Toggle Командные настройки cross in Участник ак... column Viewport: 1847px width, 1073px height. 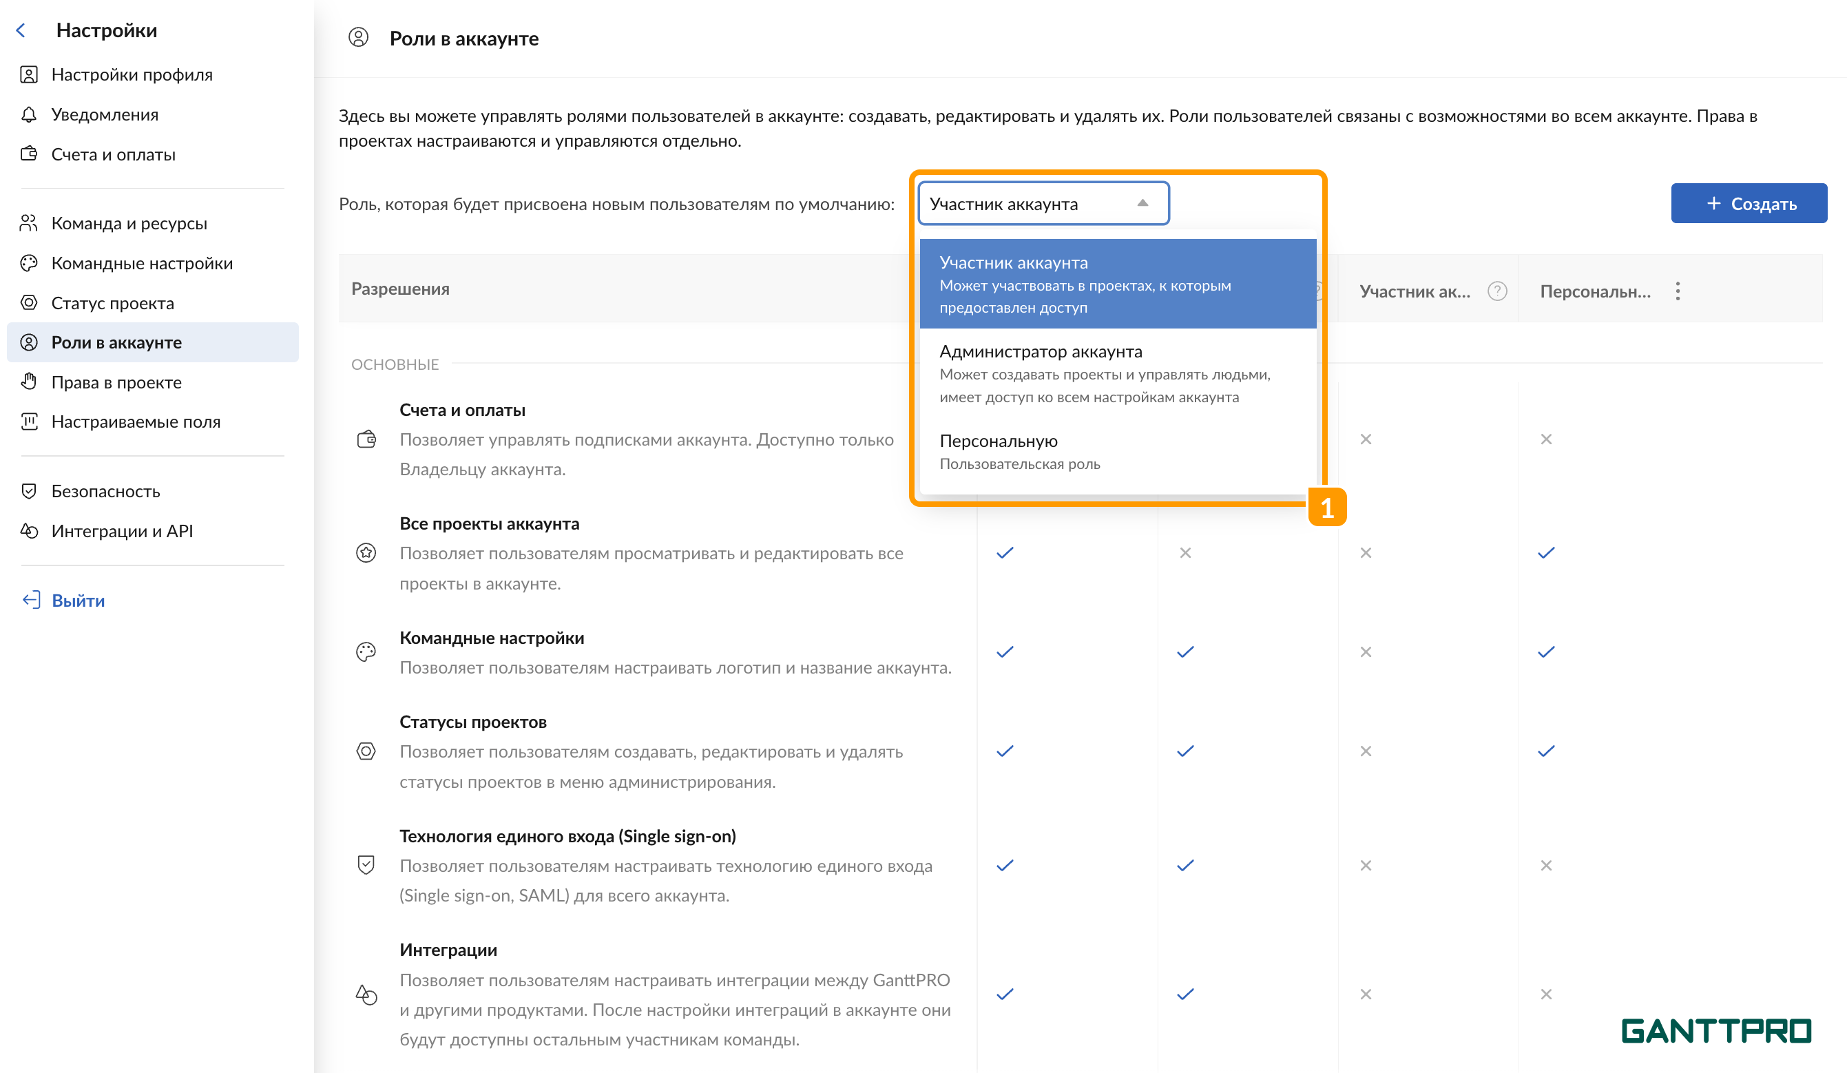tap(1366, 652)
